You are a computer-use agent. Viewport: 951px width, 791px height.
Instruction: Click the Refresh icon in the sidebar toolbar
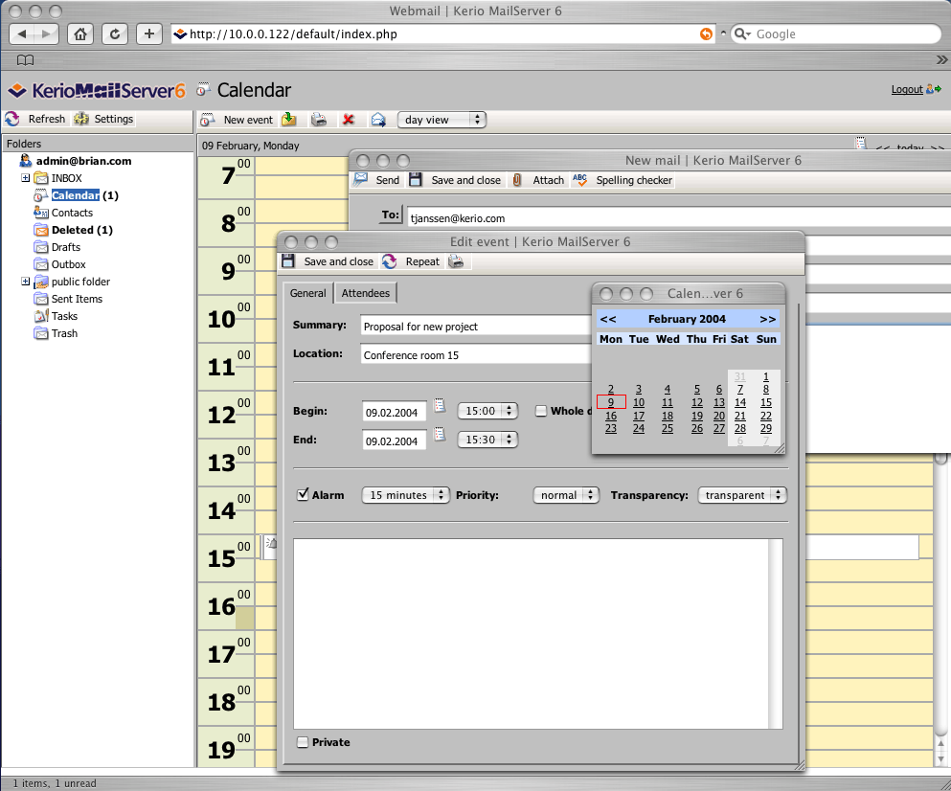coord(12,119)
